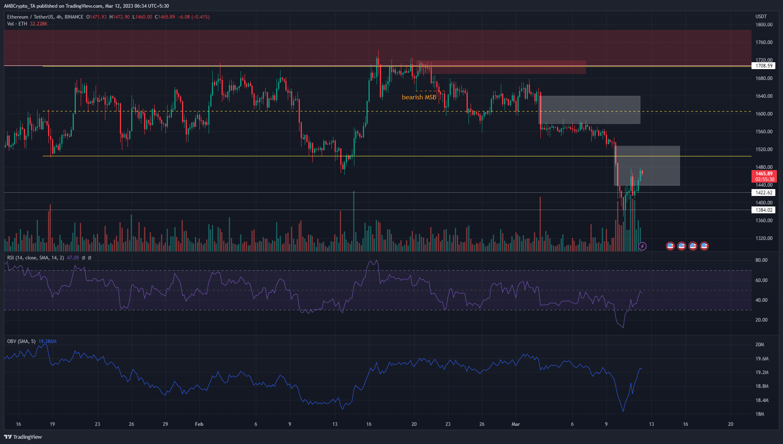The width and height of the screenshot is (783, 444).
Task: Click the 1422.62 price label on the axis
Action: [x=764, y=193]
